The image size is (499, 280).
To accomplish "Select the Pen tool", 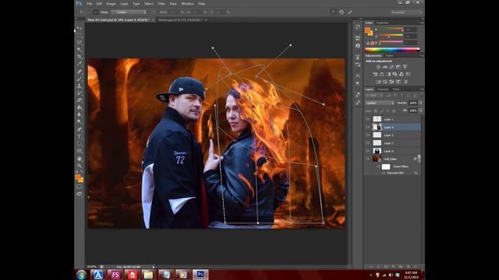I will click(80, 129).
